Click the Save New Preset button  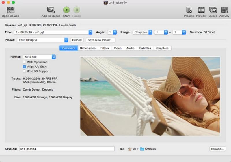(100, 40)
